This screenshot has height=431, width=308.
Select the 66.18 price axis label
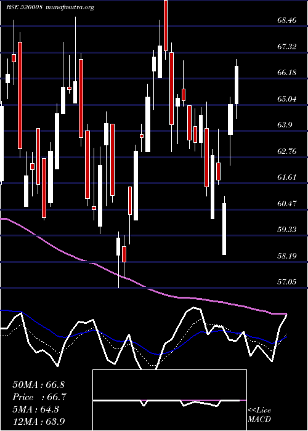click(287, 73)
